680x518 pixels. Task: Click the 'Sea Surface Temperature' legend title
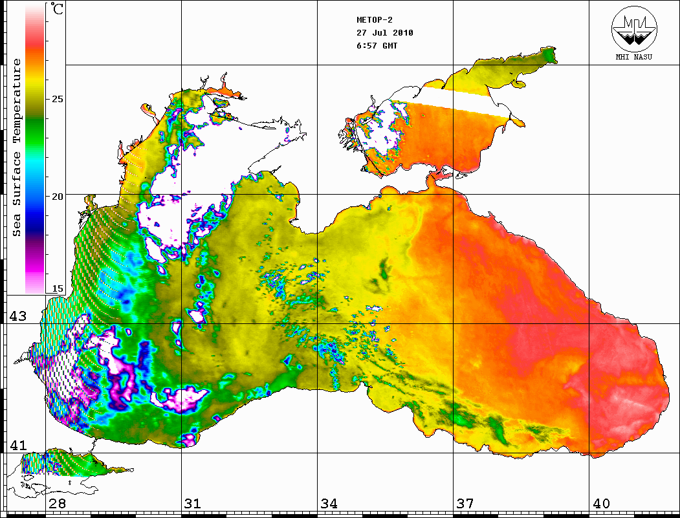[x=16, y=147]
